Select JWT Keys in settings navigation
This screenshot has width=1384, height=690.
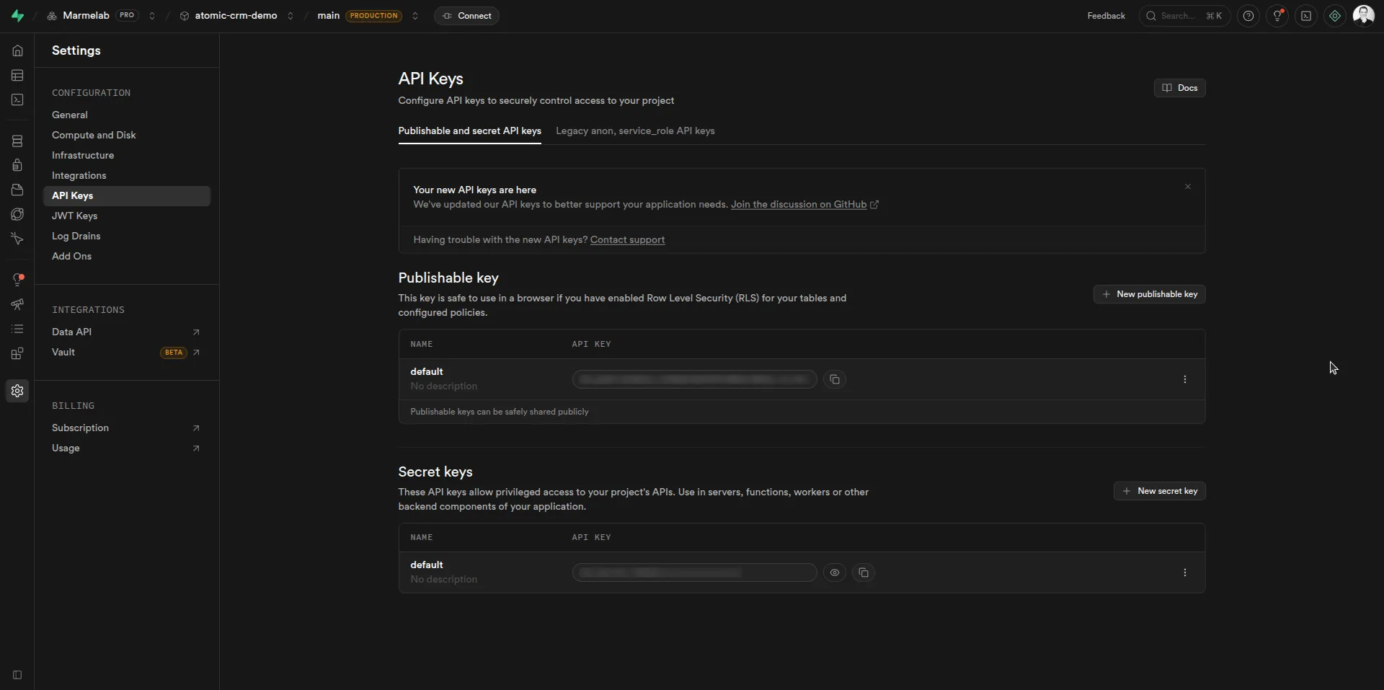(x=74, y=216)
